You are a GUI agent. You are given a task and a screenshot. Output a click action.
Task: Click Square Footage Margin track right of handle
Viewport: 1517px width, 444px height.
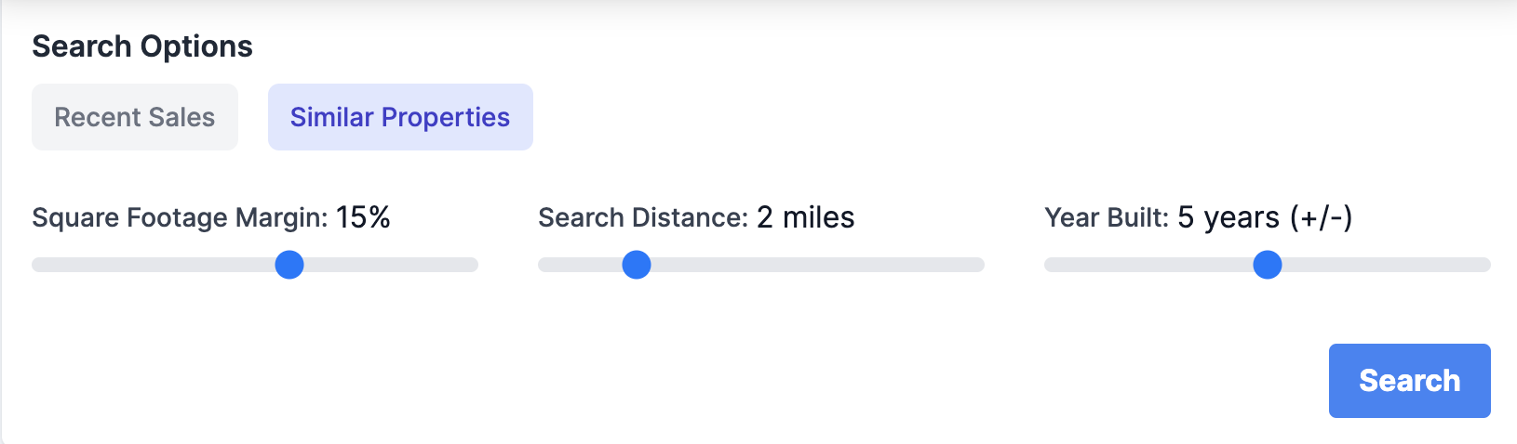pyautogui.click(x=391, y=265)
